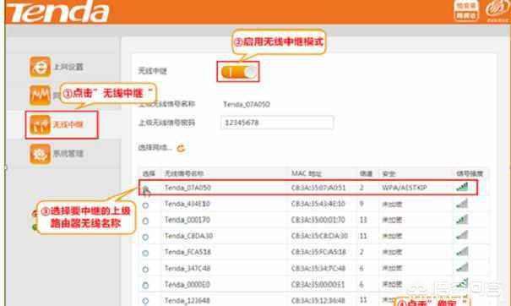Select the radio button for Tenda_347C48

click(x=145, y=269)
